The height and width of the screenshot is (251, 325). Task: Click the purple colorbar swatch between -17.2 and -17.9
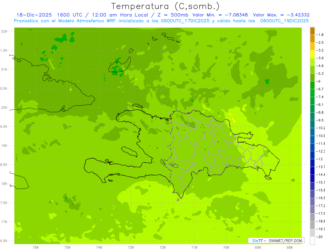(x=312, y=210)
